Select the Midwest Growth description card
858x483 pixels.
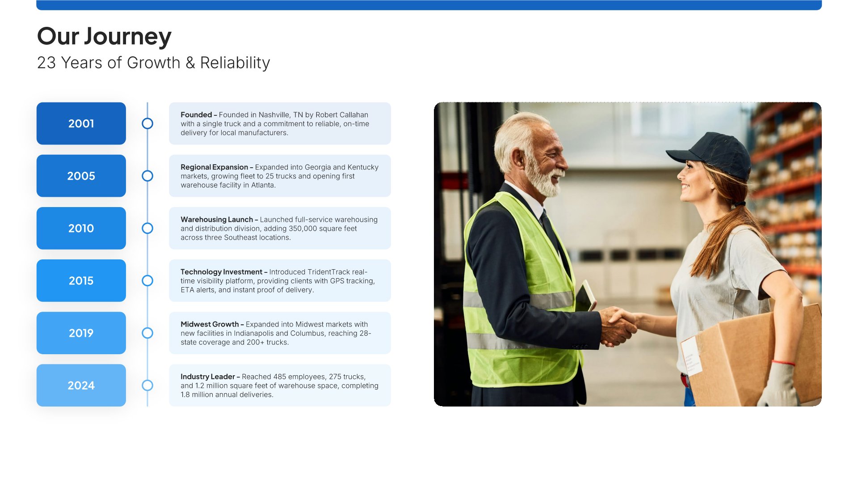pyautogui.click(x=280, y=333)
